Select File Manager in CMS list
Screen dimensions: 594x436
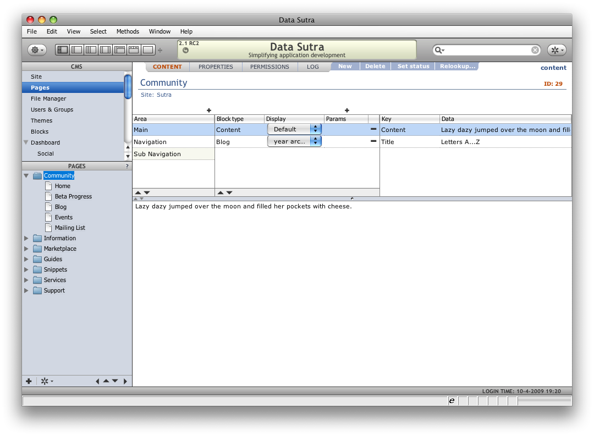click(x=73, y=98)
